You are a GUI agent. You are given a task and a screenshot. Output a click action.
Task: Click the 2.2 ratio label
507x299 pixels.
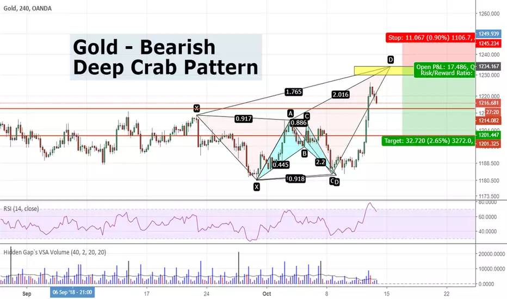click(x=320, y=162)
